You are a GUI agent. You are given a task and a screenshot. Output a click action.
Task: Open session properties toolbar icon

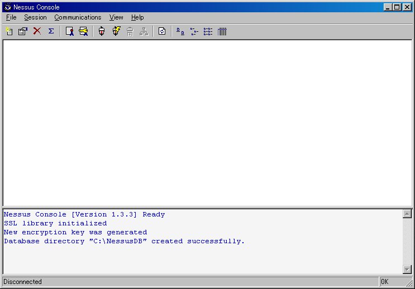pyautogui.click(x=23, y=31)
